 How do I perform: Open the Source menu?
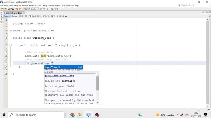point(25,5)
